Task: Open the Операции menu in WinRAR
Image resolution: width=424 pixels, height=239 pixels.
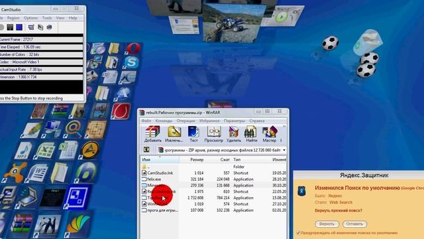Action: (185, 121)
